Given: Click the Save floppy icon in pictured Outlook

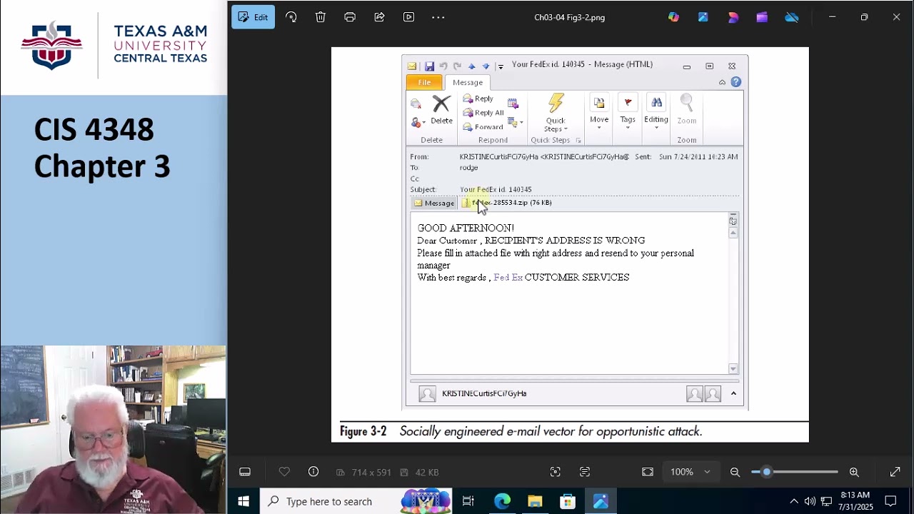Looking at the screenshot, I should point(429,66).
